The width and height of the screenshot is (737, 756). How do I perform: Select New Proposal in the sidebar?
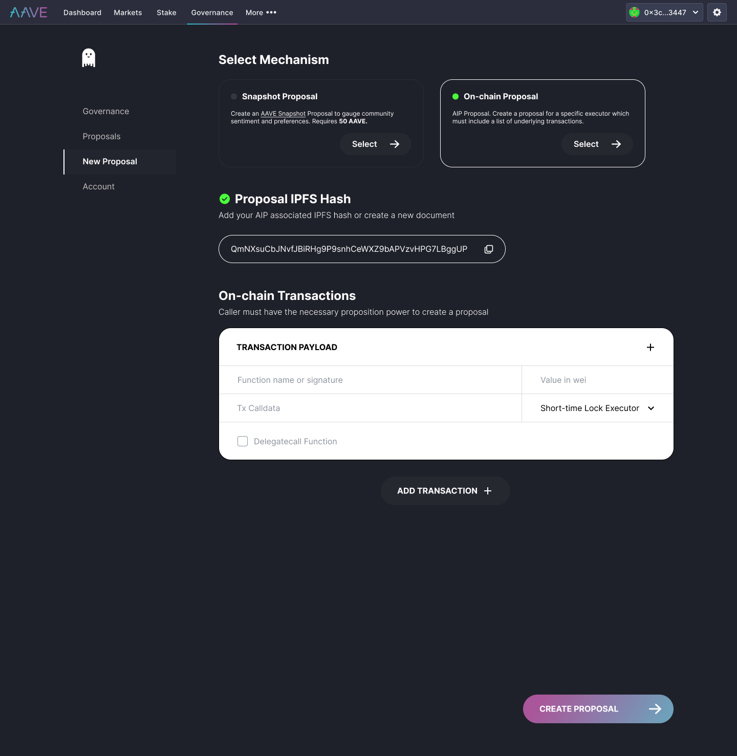[x=120, y=162]
